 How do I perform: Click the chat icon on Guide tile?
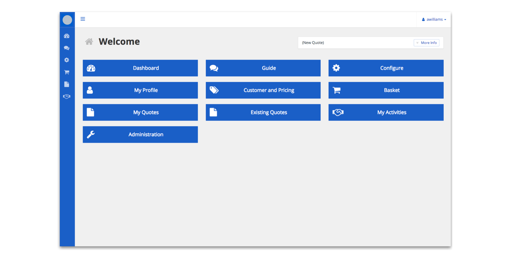(x=214, y=68)
